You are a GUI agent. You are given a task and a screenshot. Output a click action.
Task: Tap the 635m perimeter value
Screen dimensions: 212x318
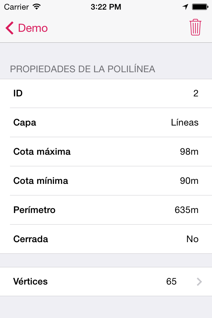[186, 210]
